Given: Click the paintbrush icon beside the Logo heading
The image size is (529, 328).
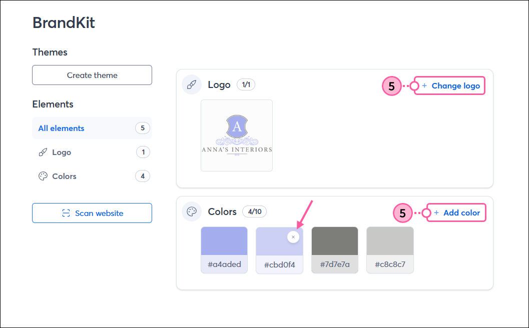Looking at the screenshot, I should coord(191,84).
